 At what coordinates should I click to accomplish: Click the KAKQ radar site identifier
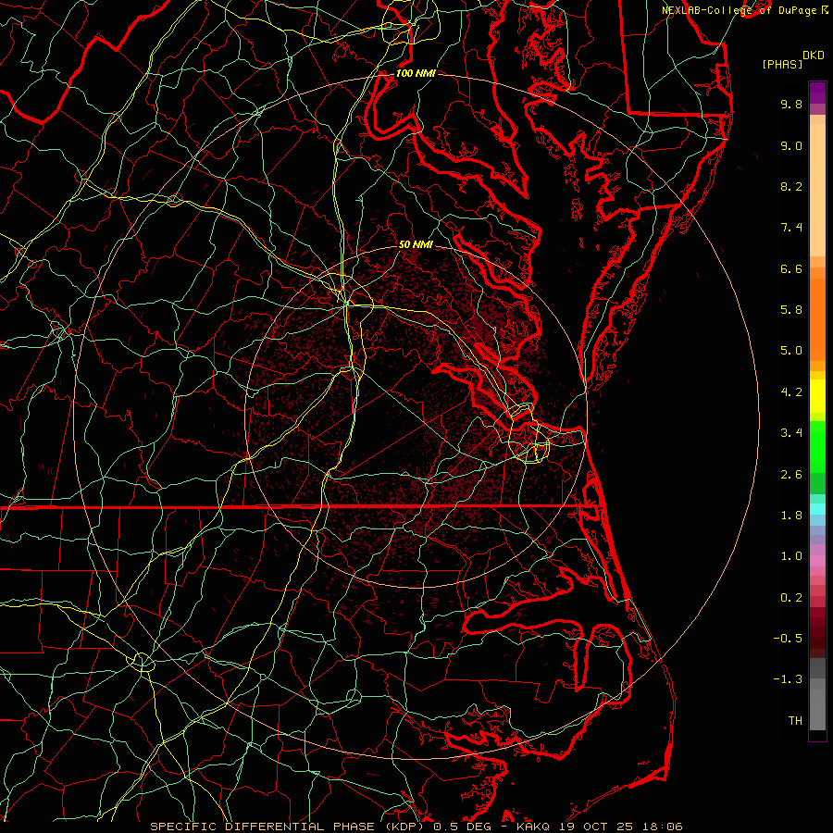[534, 827]
